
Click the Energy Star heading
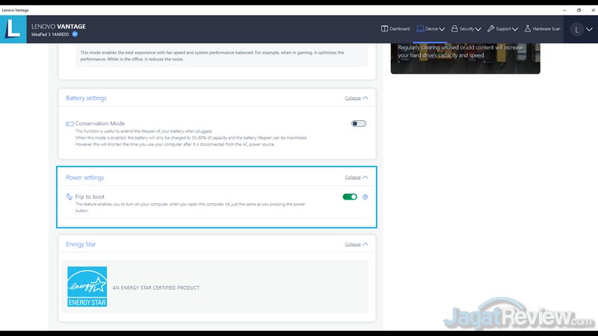click(81, 244)
